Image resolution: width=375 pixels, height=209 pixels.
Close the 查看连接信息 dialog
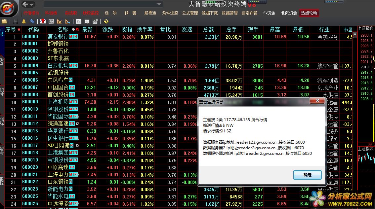(x=317, y=101)
